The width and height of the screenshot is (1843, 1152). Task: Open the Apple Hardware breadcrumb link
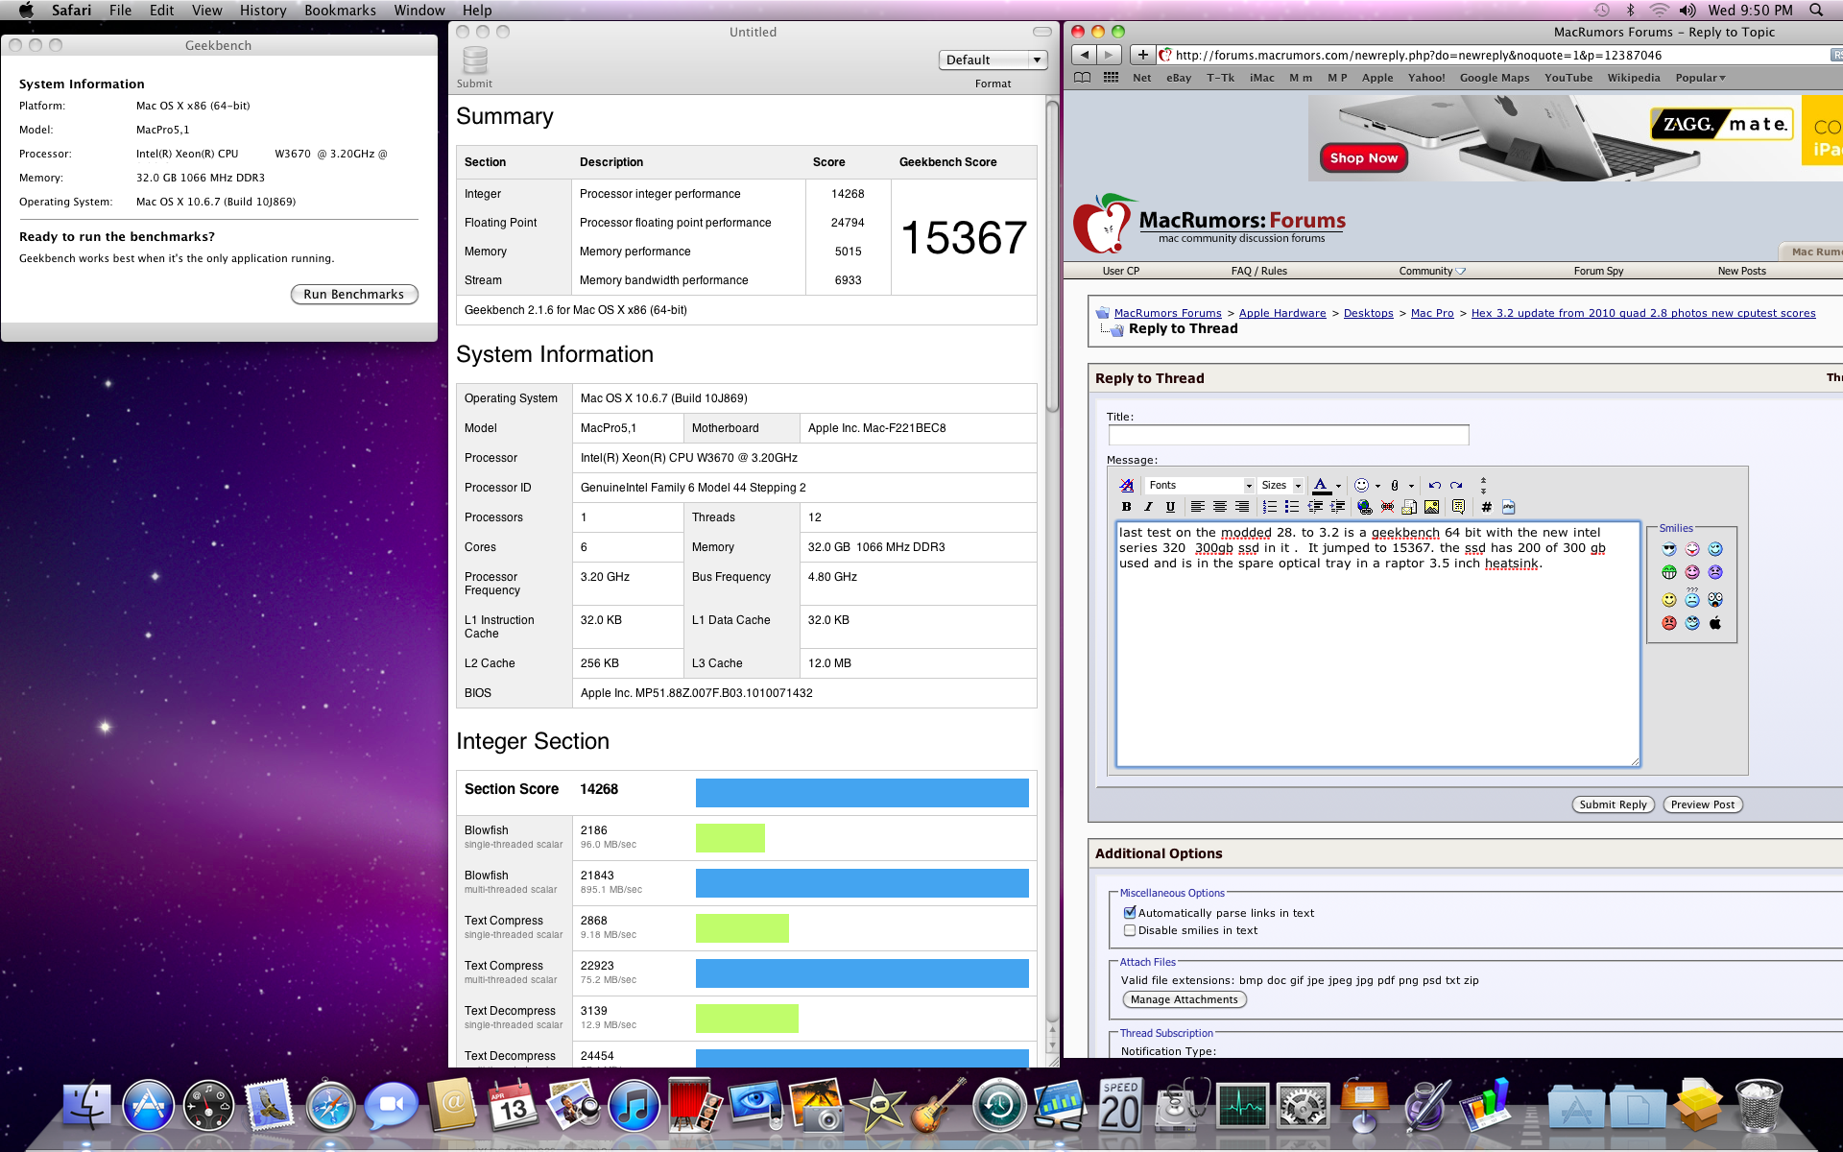coord(1282,313)
